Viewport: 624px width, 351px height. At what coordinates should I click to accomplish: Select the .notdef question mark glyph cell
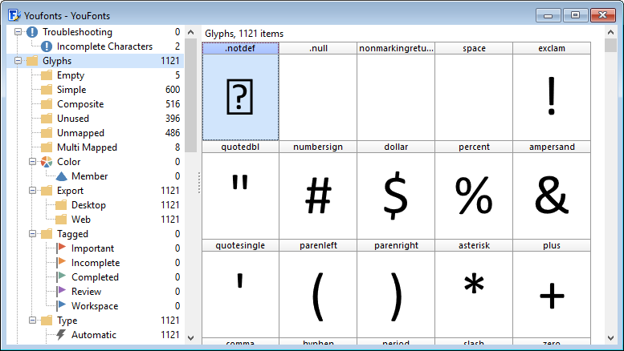click(240, 97)
